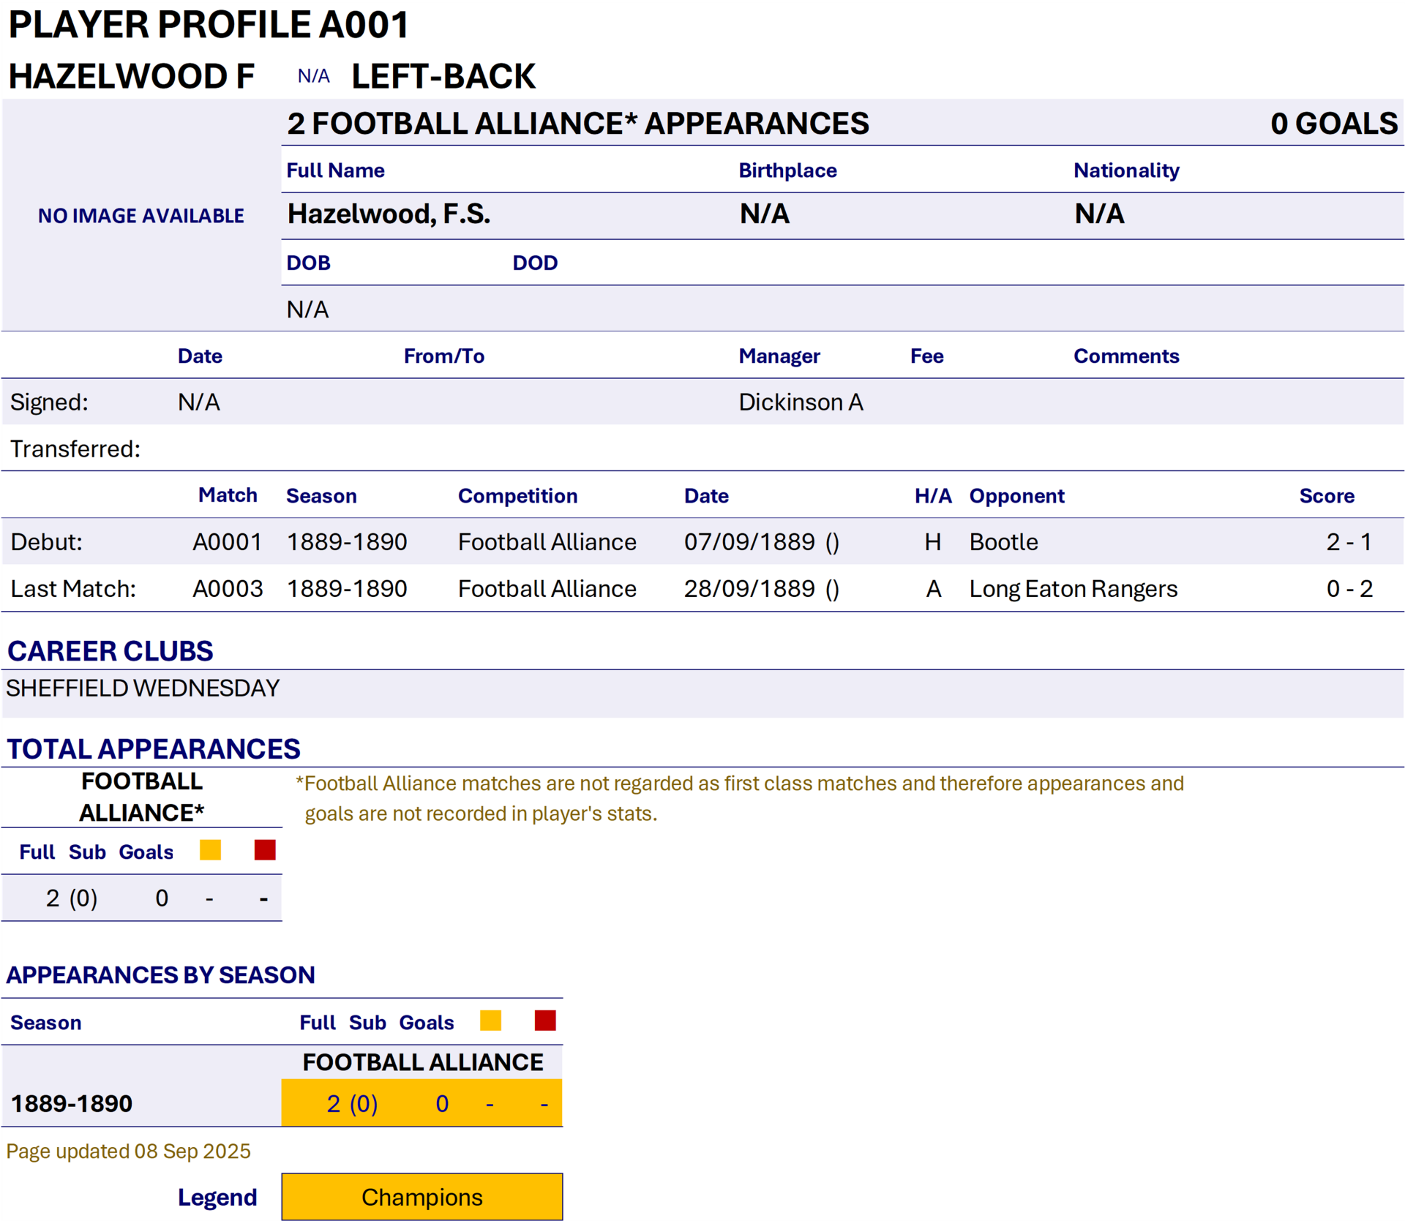Click the Player Profile A001 title
The height and width of the screenshot is (1221, 1405).
pyautogui.click(x=209, y=25)
